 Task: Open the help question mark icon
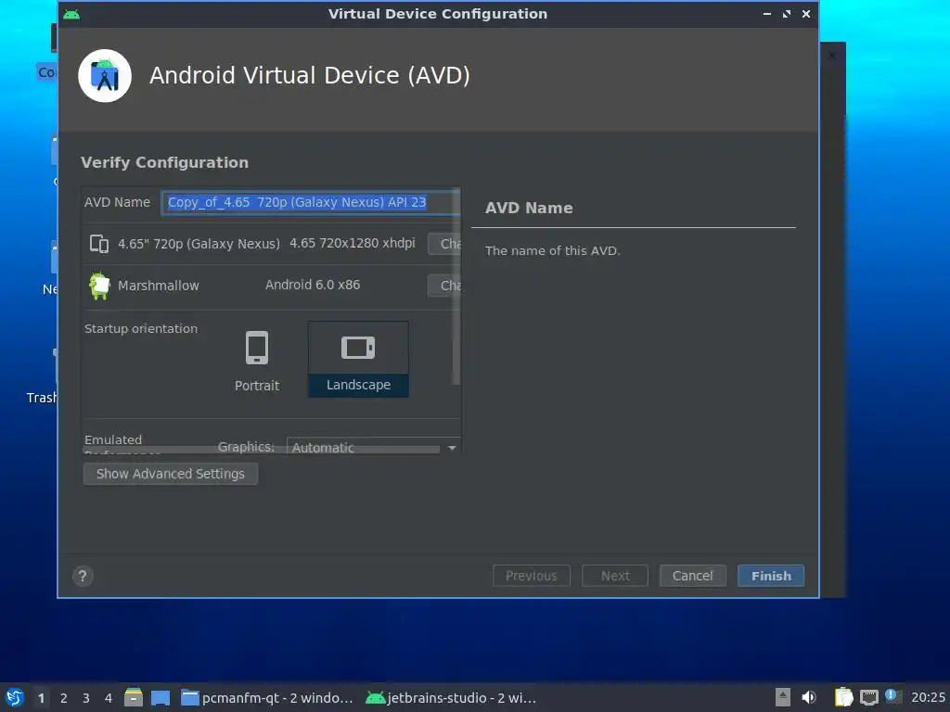coord(83,576)
